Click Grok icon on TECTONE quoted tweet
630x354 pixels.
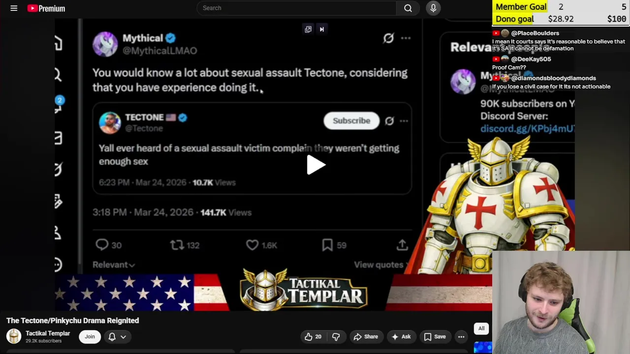[389, 120]
